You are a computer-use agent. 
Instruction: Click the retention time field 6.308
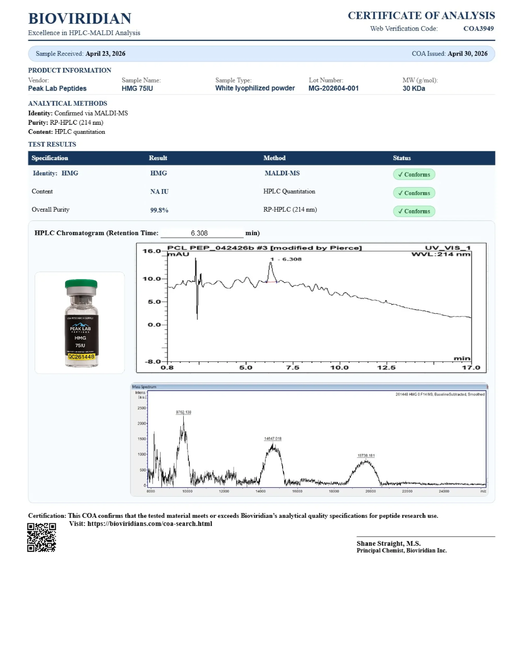[202, 233]
